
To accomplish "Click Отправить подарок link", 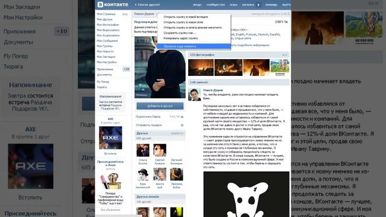I will [149, 125].
